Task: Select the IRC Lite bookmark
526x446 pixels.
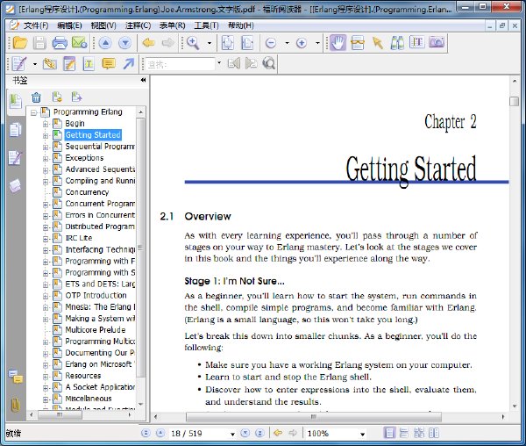Action: point(79,238)
